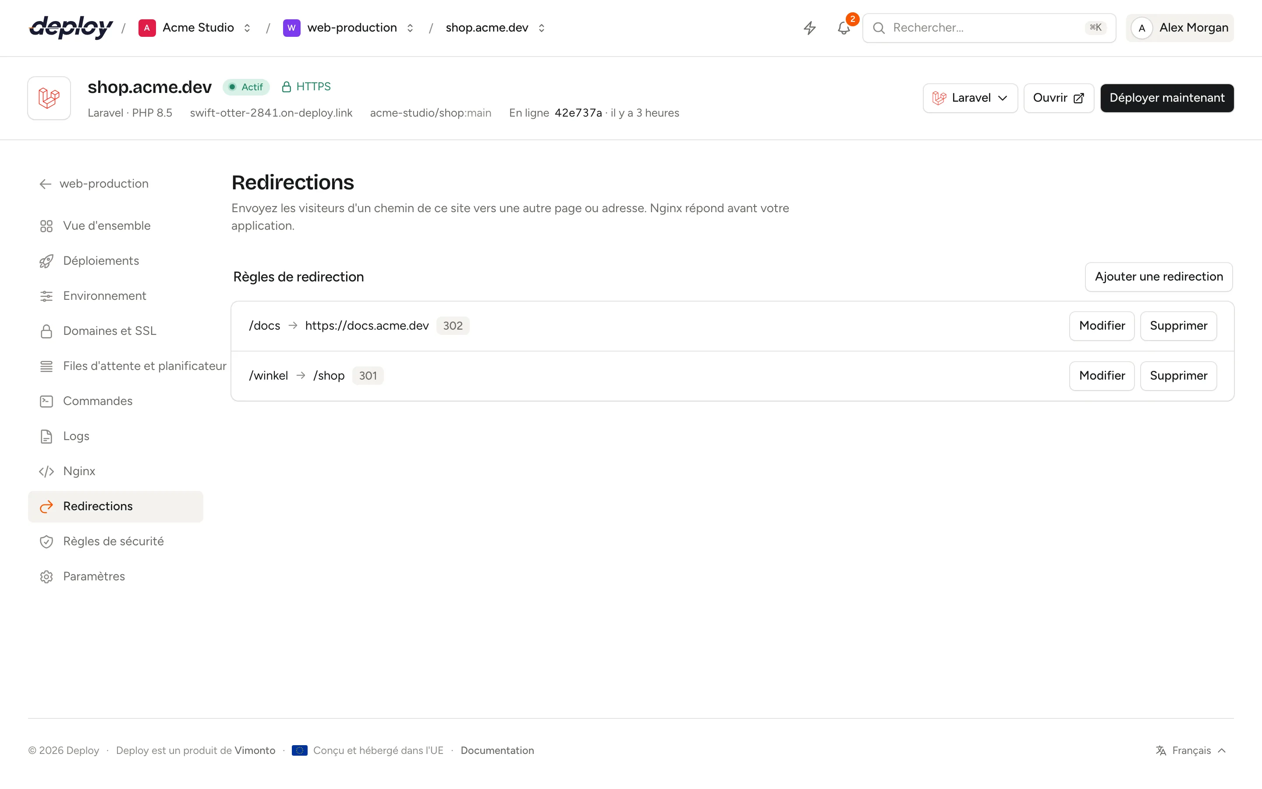Open the Redirections sidebar item
Viewport: 1262px width, 789px height.
pyautogui.click(x=116, y=506)
